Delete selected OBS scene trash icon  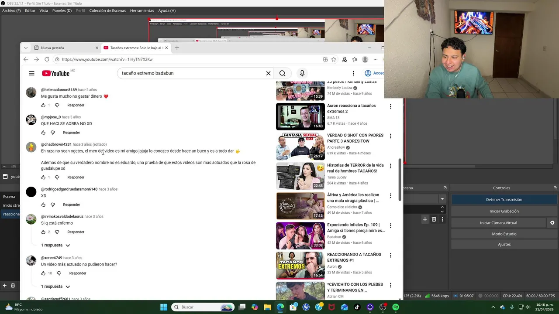(x=13, y=286)
